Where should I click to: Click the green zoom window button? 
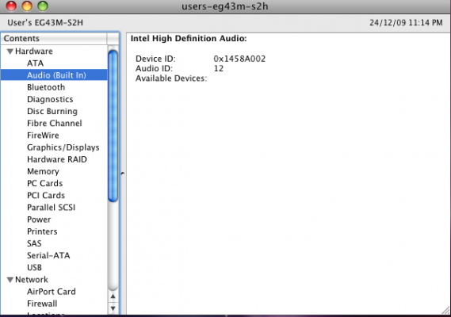tap(43, 6)
